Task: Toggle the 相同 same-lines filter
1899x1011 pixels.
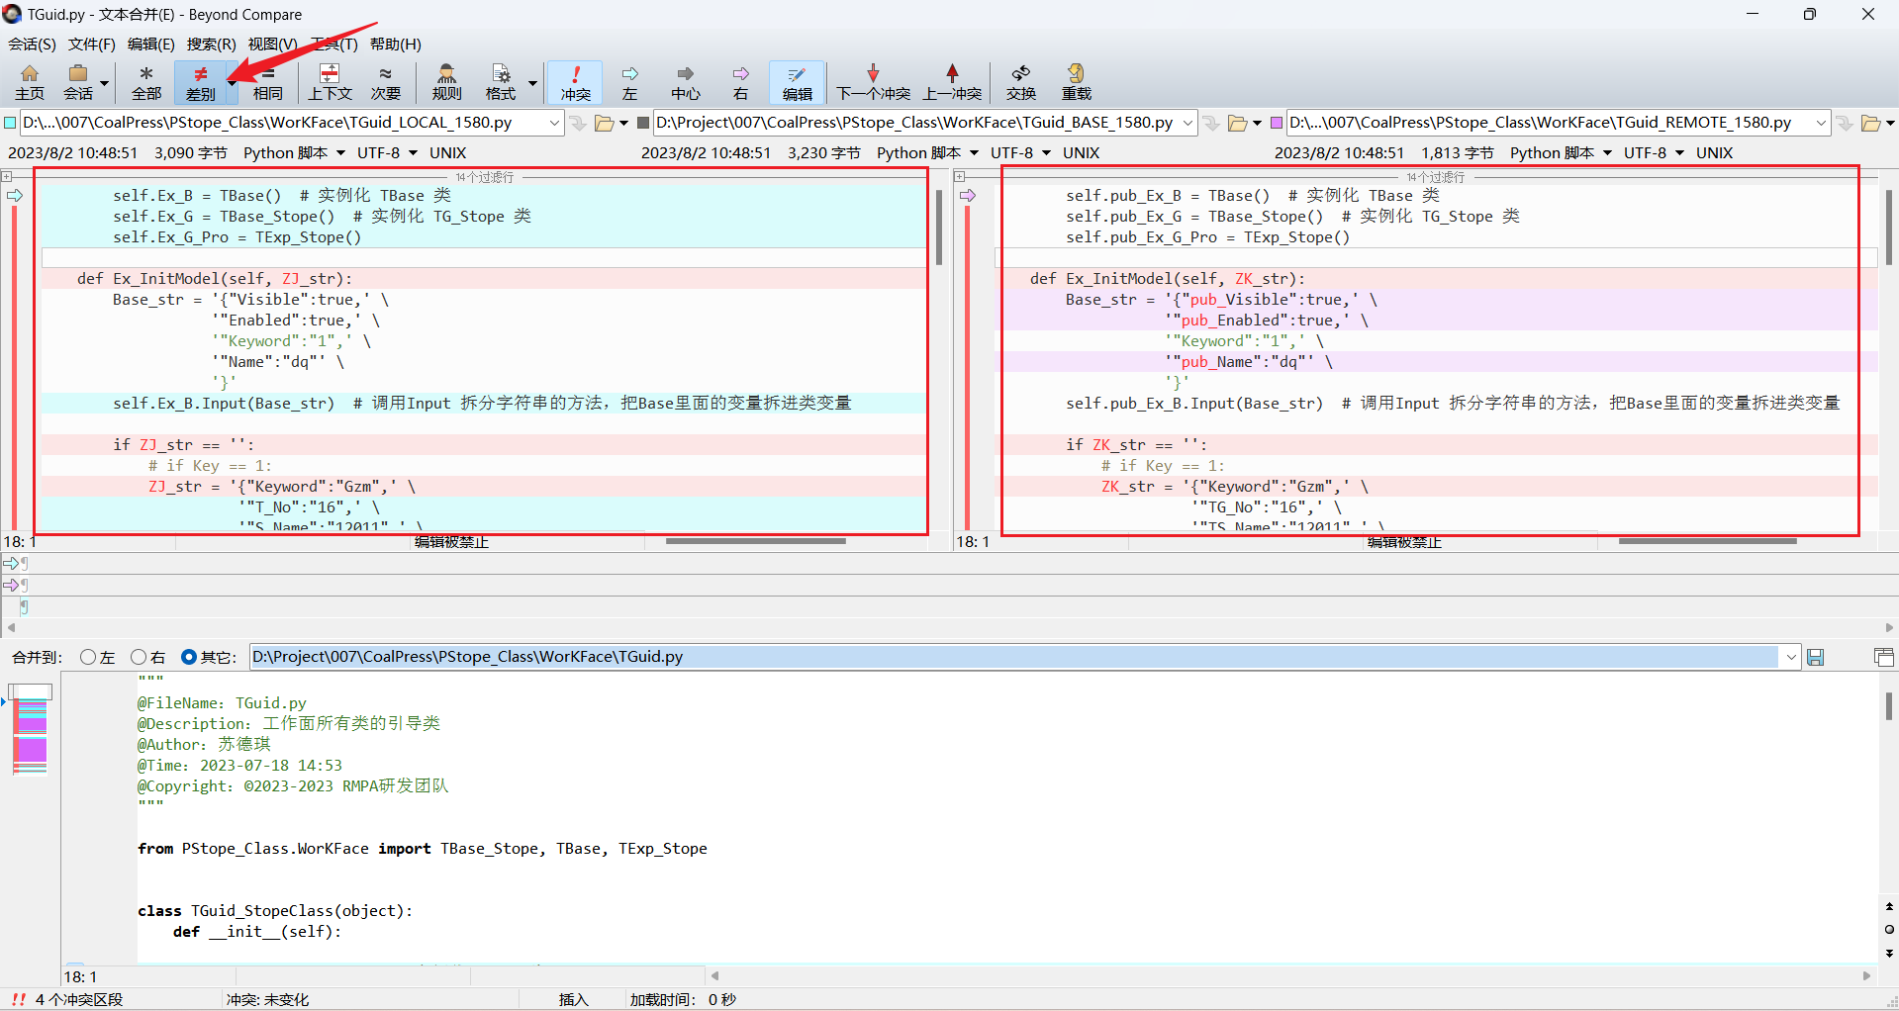Action: (267, 82)
